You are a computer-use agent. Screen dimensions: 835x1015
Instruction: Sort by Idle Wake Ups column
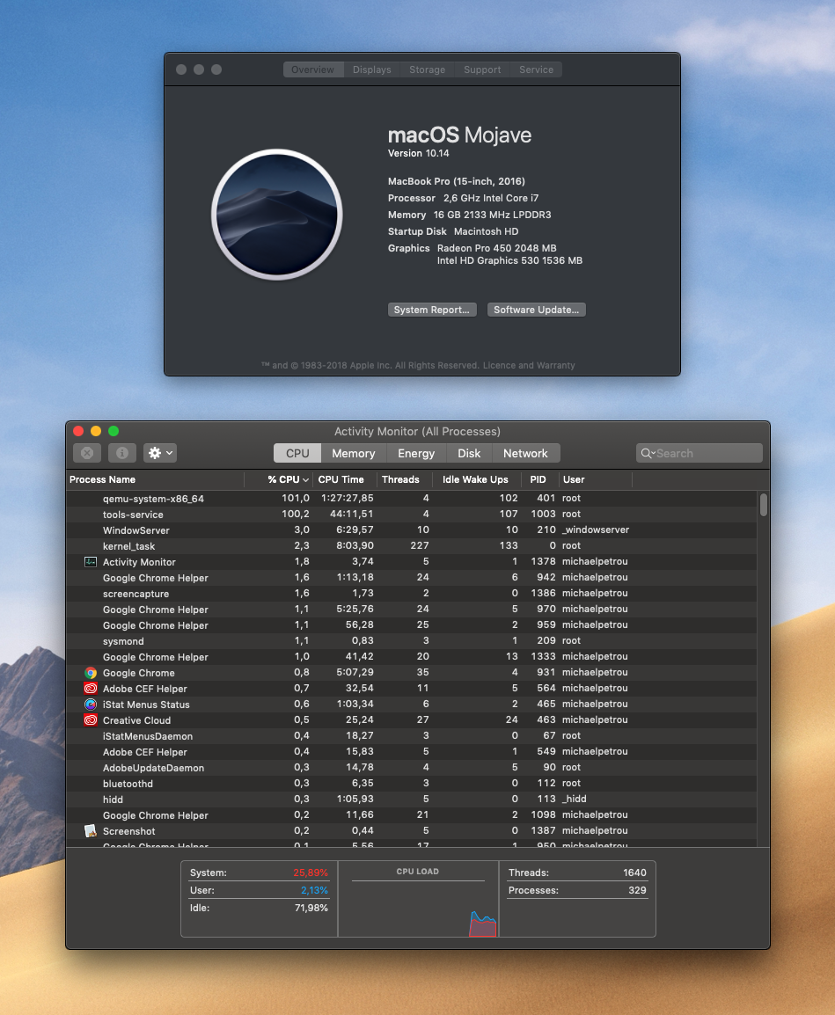pos(475,479)
